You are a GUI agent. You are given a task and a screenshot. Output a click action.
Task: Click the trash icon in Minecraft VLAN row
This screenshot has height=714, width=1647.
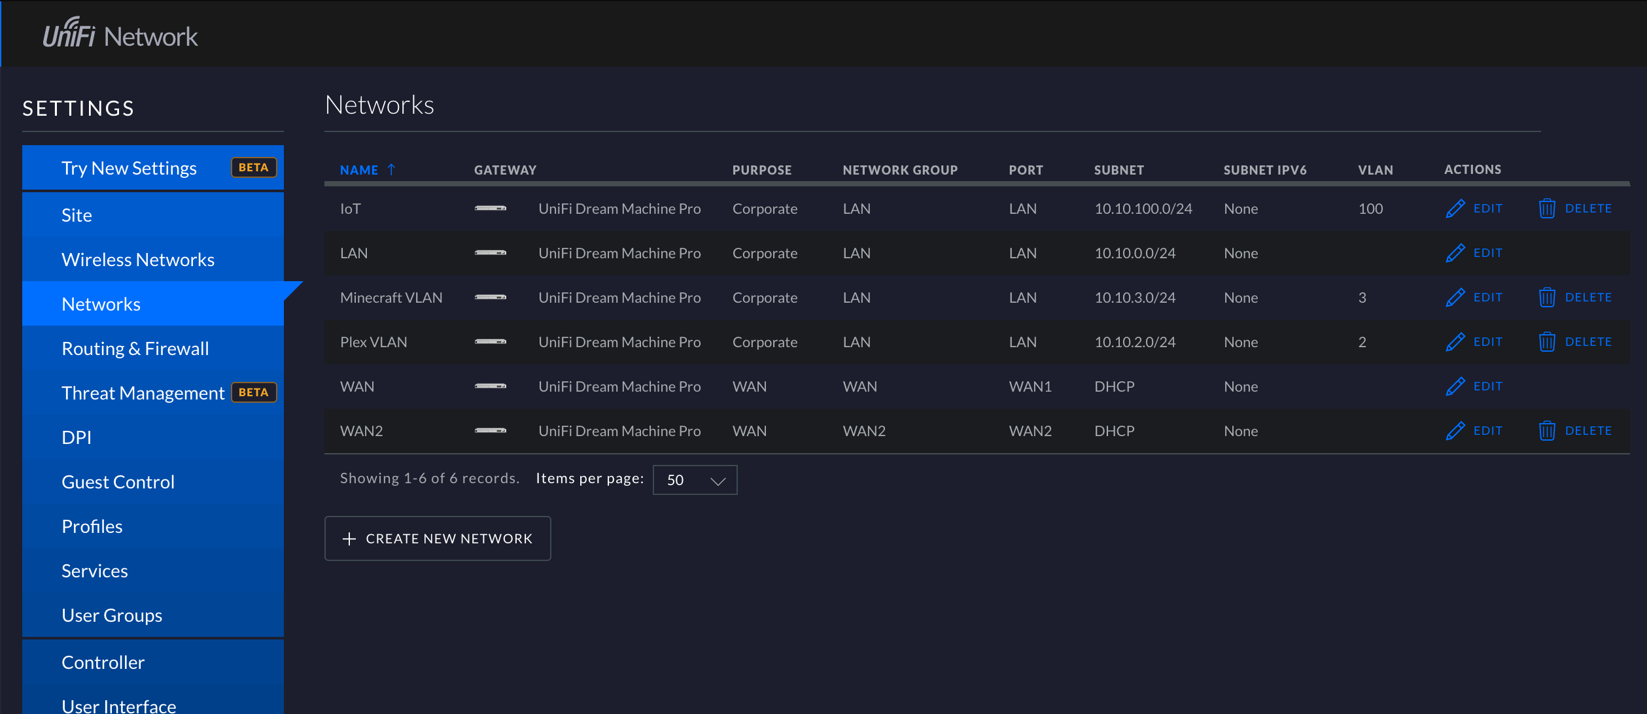click(x=1547, y=297)
